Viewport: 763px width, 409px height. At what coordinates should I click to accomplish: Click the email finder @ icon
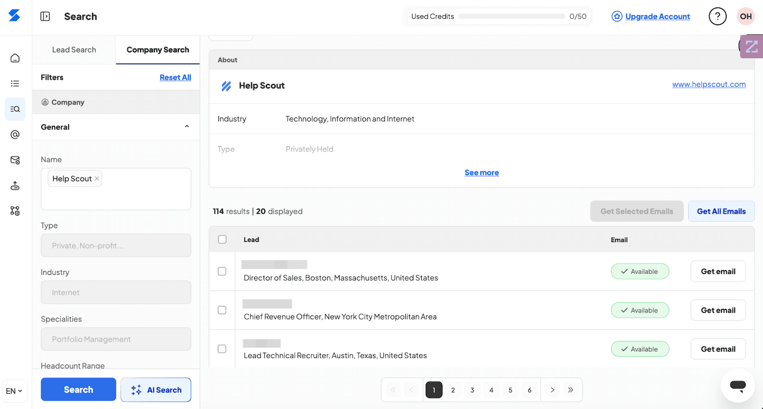(x=15, y=135)
